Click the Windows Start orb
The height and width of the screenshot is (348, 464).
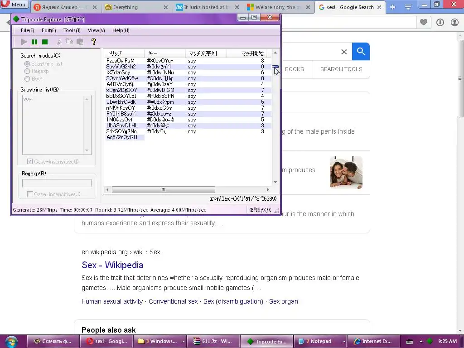click(x=11, y=342)
